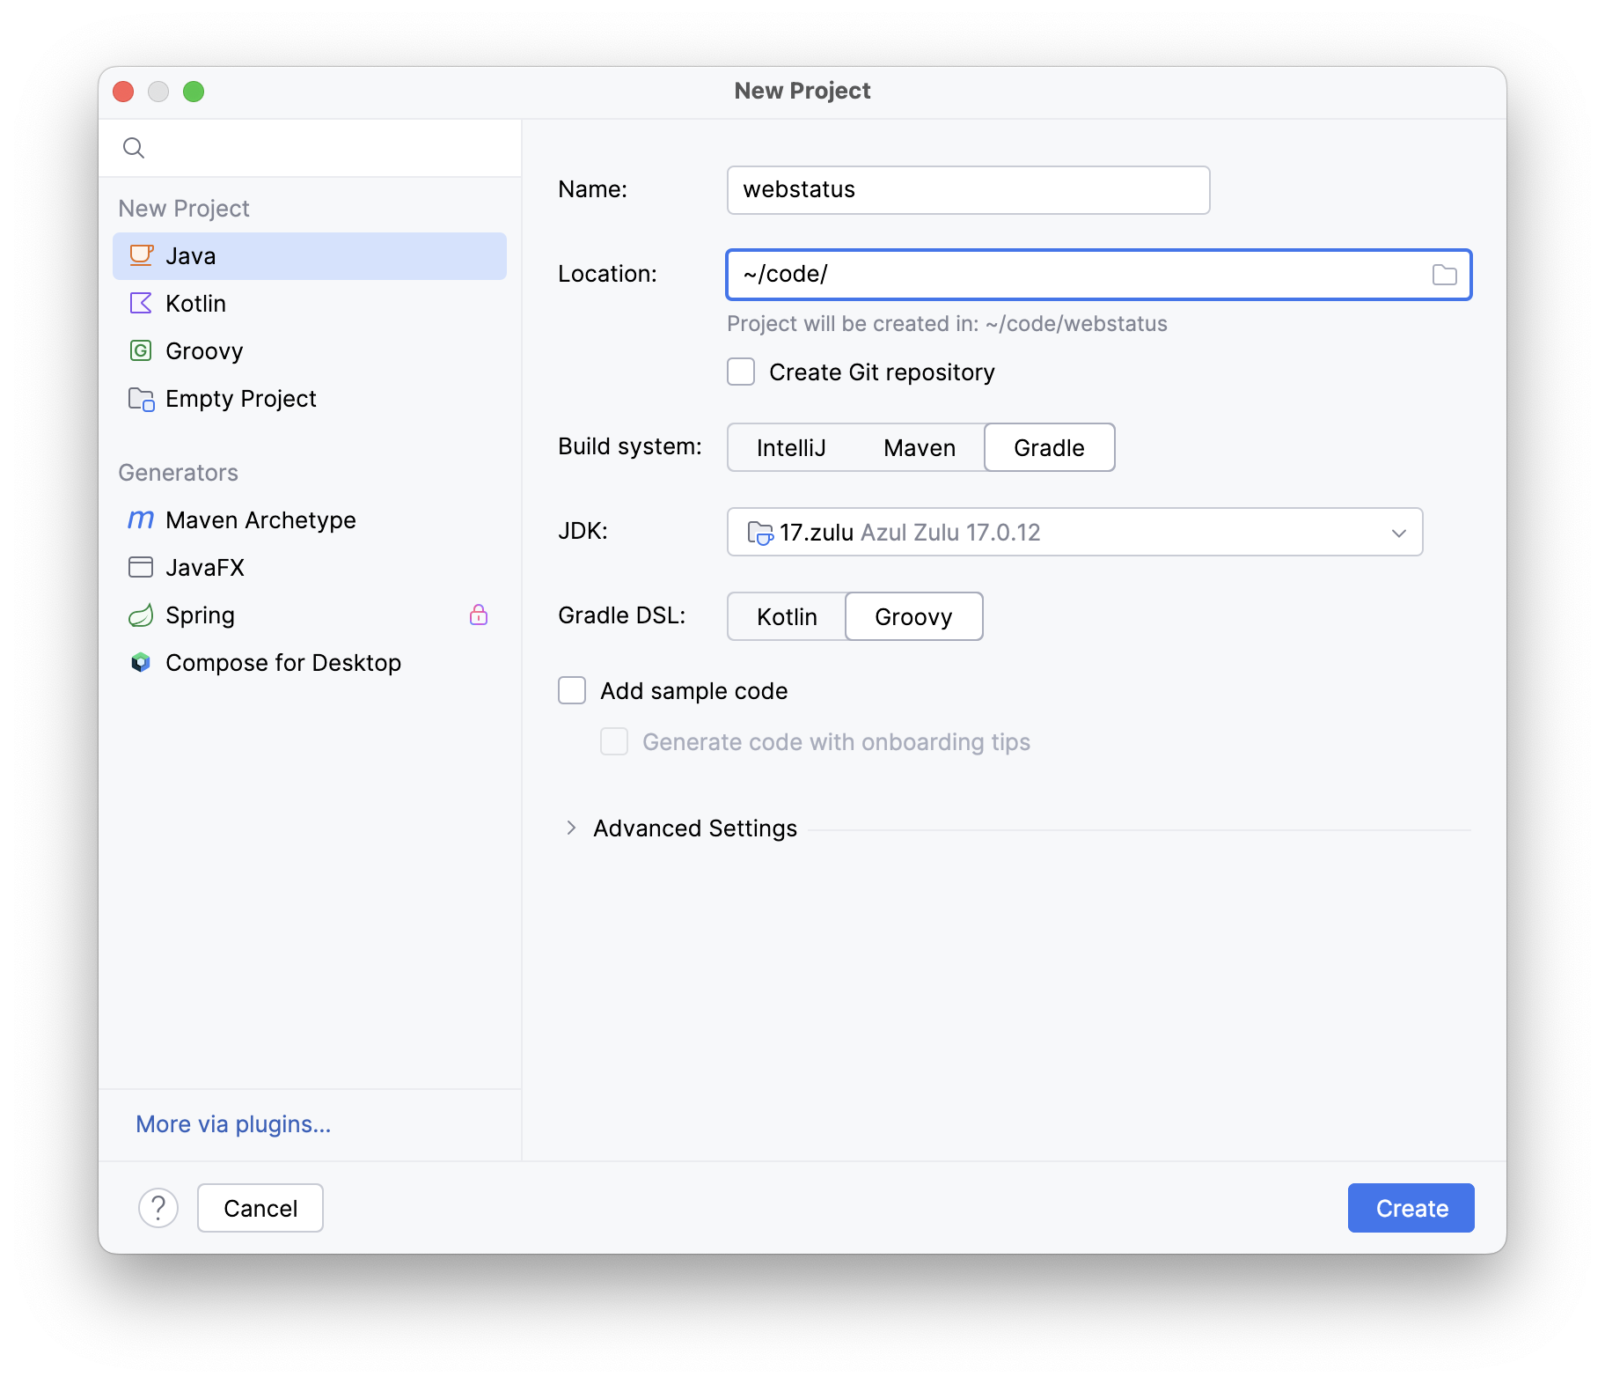Select the Groovy project type label
Screen dimensions: 1605x1384
204,351
